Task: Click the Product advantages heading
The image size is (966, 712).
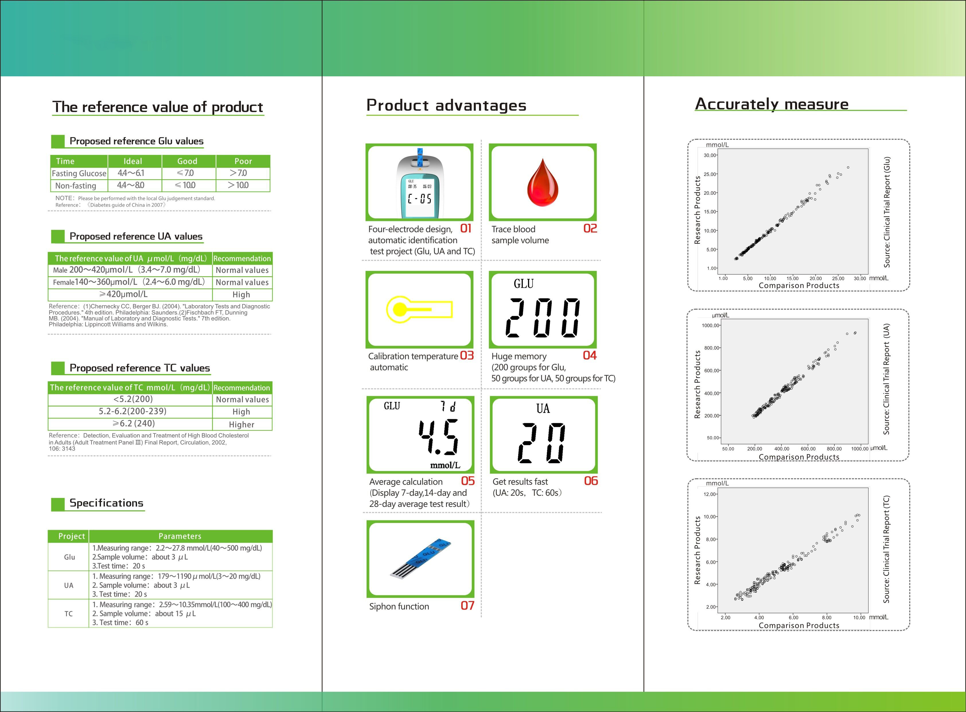Action: coord(446,105)
